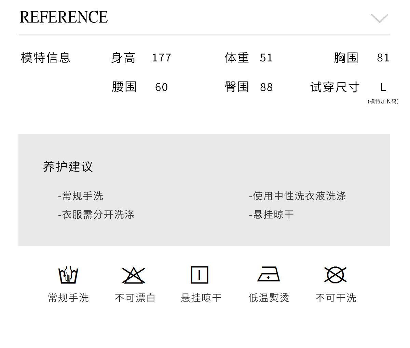Select the 不可漂白 icon label

pyautogui.click(x=135, y=298)
